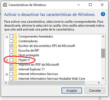Screen dimensions: 110x100
Task: Click the vertical scrollbar thumb
Action: (x=103, y=53)
